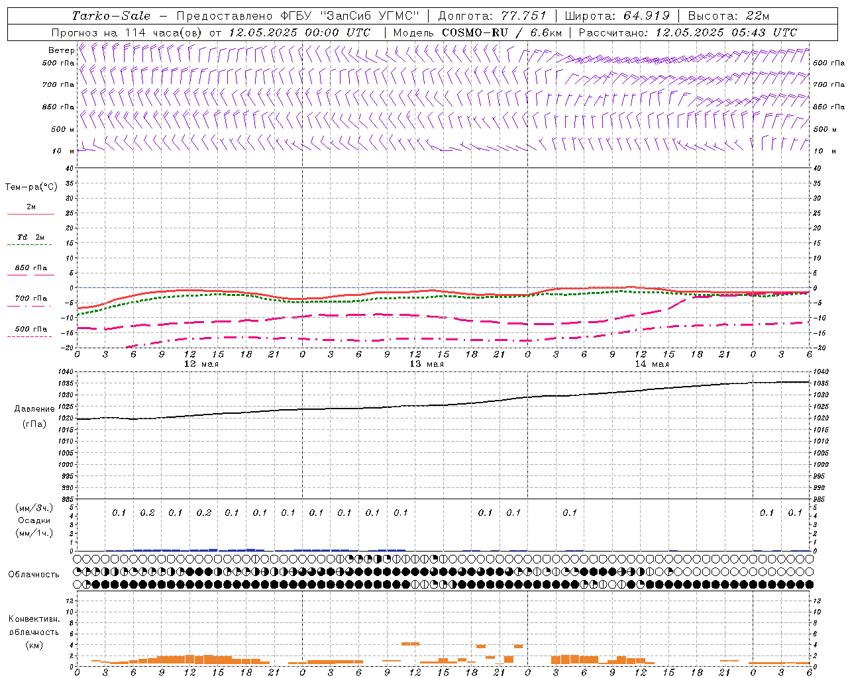This screenshot has width=848, height=678.
Task: Click the Ветер wind panel label
Action: (x=61, y=50)
